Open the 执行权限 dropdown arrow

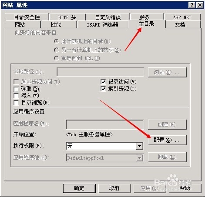tap(140, 146)
